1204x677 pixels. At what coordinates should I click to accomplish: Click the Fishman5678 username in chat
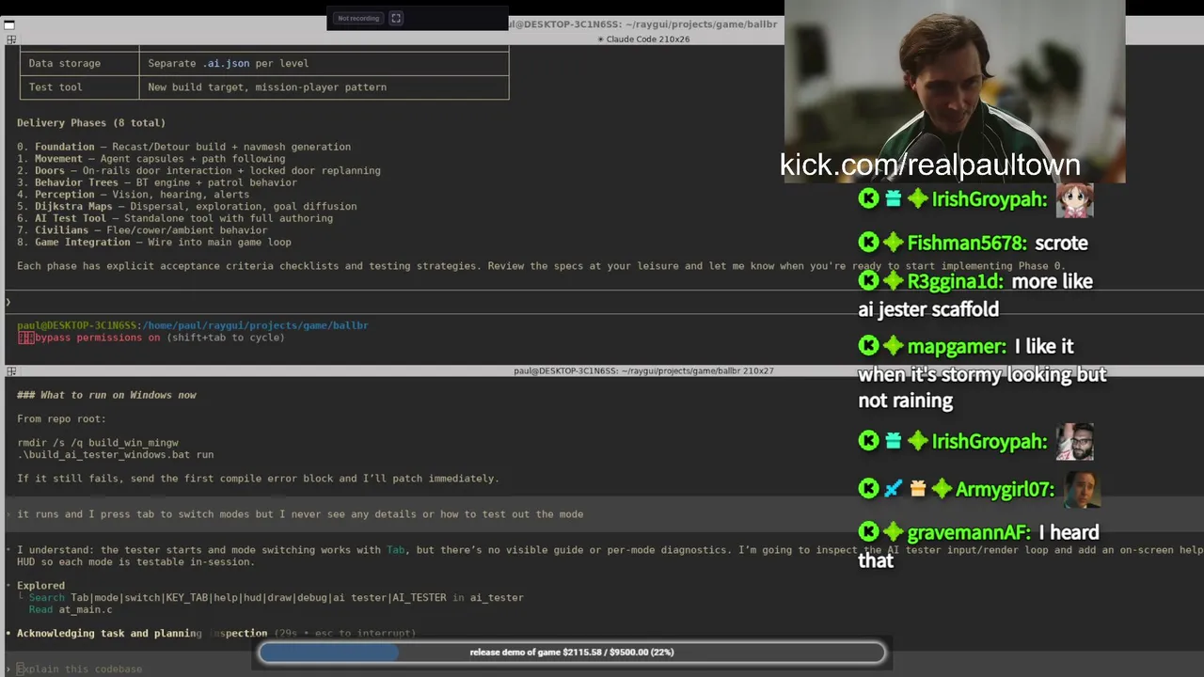pyautogui.click(x=968, y=243)
